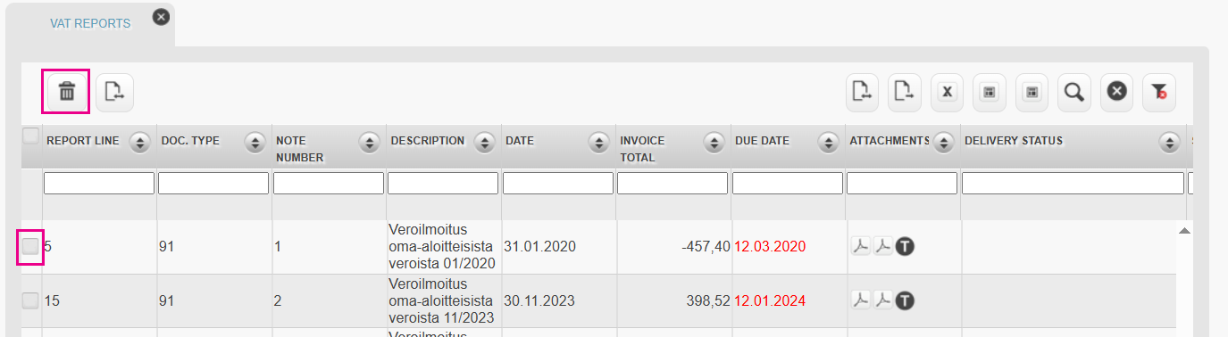This screenshot has height=337, width=1228.
Task: Click the first column settings toolbar icon
Action: pyautogui.click(x=989, y=92)
